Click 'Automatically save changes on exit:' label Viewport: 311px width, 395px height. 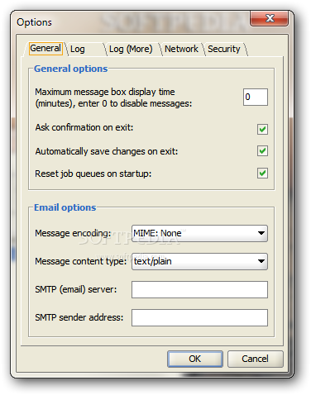tap(107, 151)
